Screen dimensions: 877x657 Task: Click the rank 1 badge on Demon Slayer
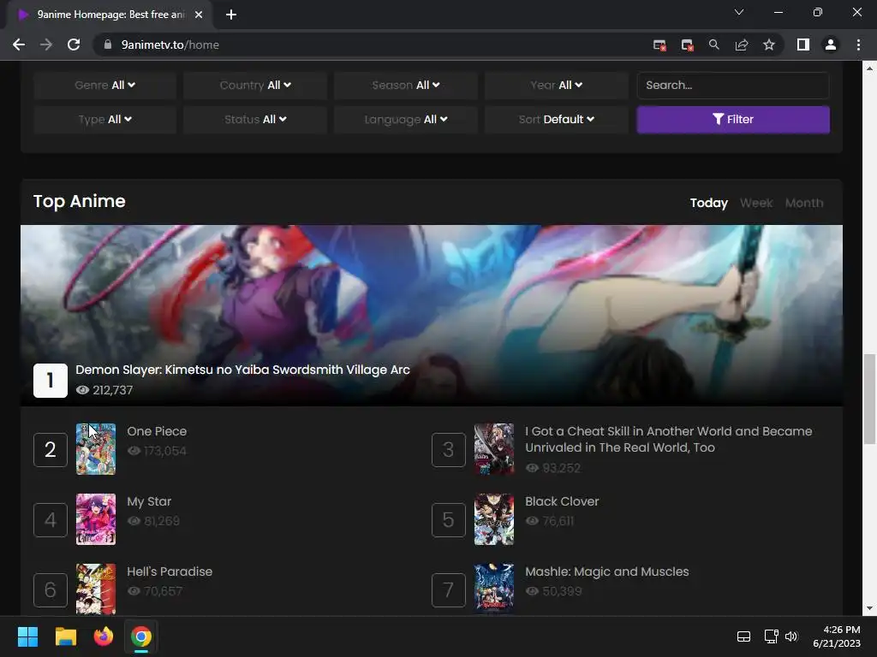pyautogui.click(x=51, y=381)
